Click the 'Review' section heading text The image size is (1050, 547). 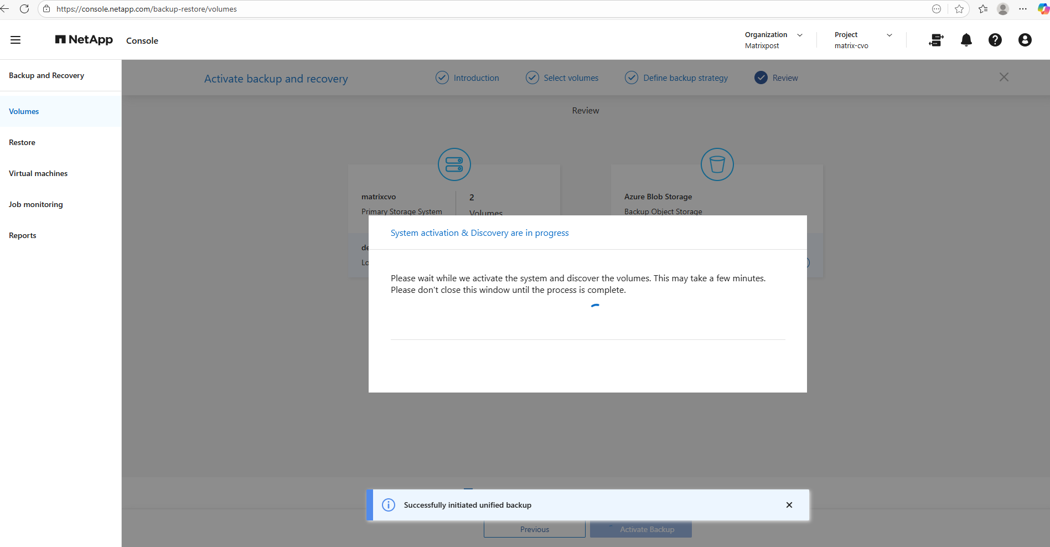586,111
